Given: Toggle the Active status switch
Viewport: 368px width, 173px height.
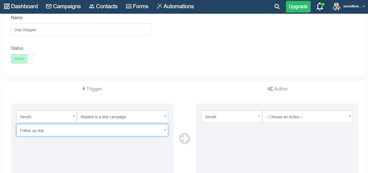Looking at the screenshot, I should pyautogui.click(x=22, y=59).
